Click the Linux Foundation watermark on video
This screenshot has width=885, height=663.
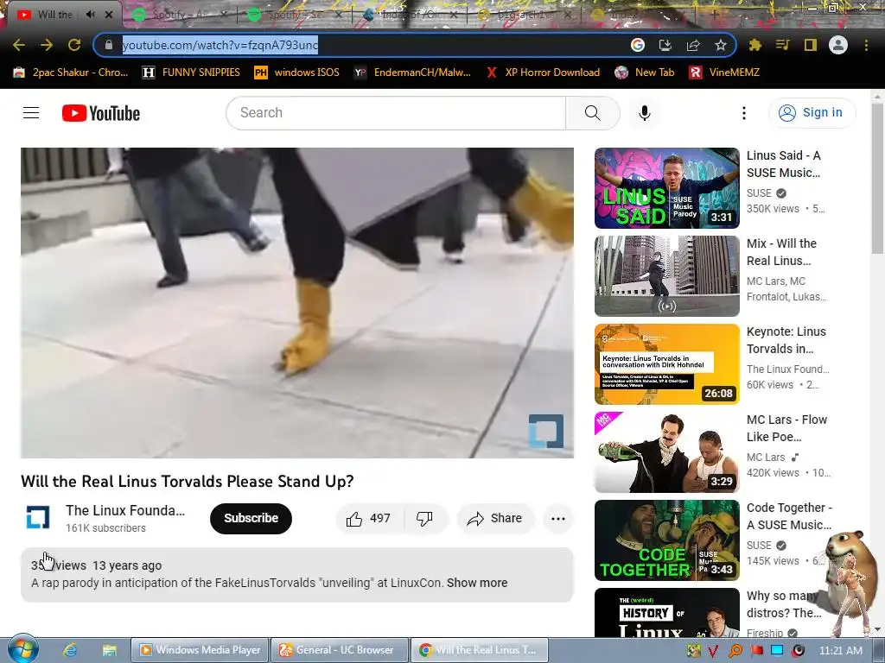pyautogui.click(x=546, y=432)
